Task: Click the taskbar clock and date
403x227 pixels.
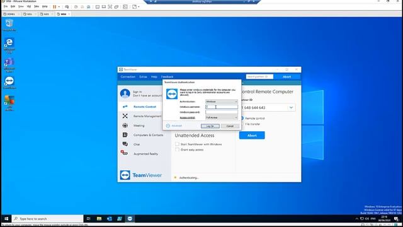Action: pyautogui.click(x=384, y=219)
